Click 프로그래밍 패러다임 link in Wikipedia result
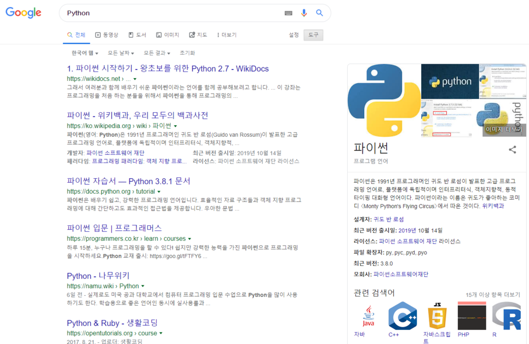The width and height of the screenshot is (529, 344). point(118,161)
